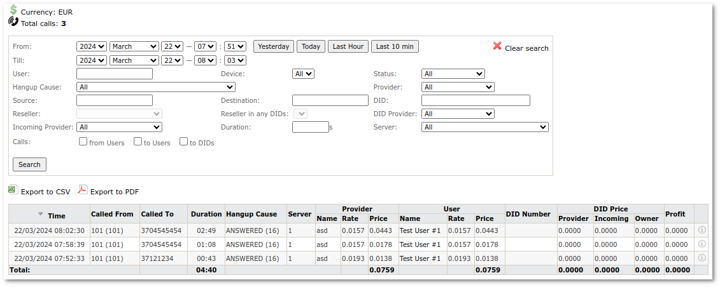Click the red X clear search icon
Image resolution: width=720 pixels, height=287 pixels.
pyautogui.click(x=497, y=46)
